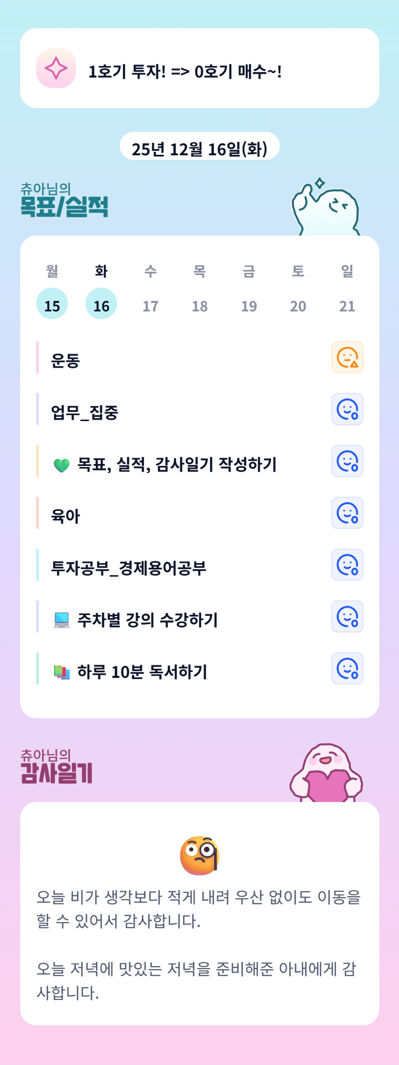Tap the orange face status icon for 운동
The height and width of the screenshot is (1065, 399).
pyautogui.click(x=347, y=357)
